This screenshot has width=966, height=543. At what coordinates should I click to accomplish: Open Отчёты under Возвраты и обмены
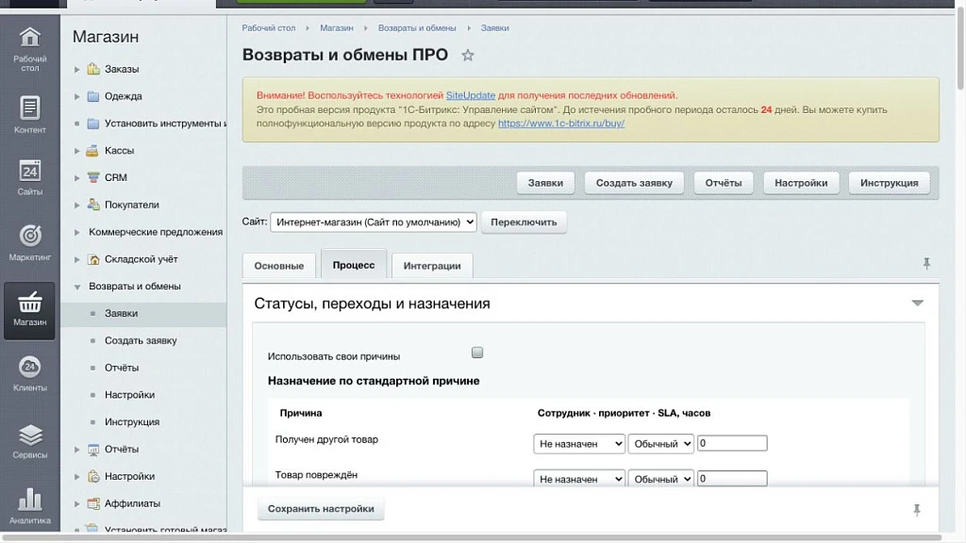(x=122, y=368)
